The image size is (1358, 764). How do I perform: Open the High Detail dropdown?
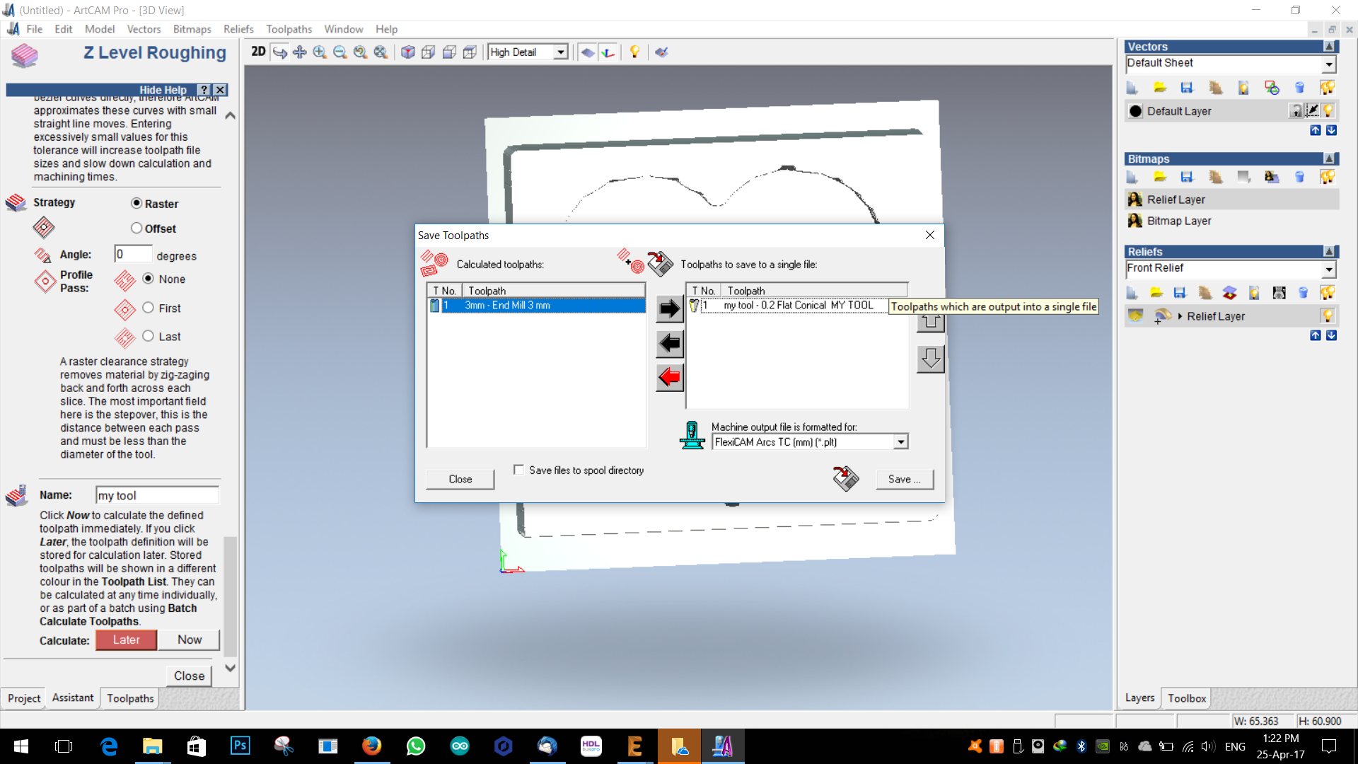click(561, 52)
